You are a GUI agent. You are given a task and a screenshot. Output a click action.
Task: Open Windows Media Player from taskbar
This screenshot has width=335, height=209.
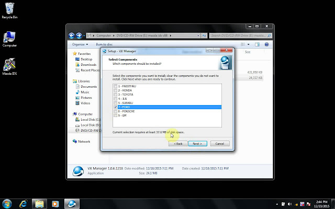(55, 204)
